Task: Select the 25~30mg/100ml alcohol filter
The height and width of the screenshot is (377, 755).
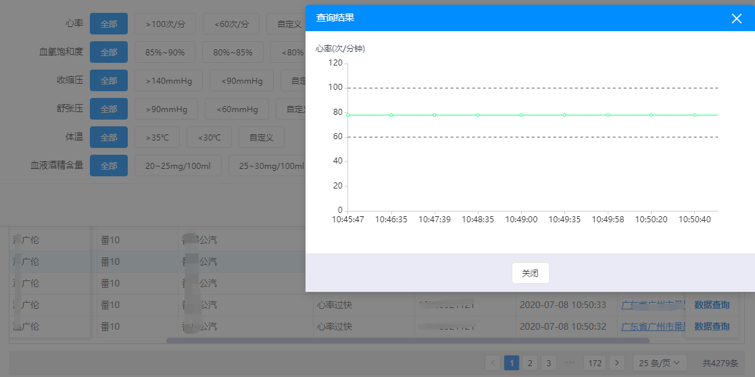Action: [x=267, y=166]
